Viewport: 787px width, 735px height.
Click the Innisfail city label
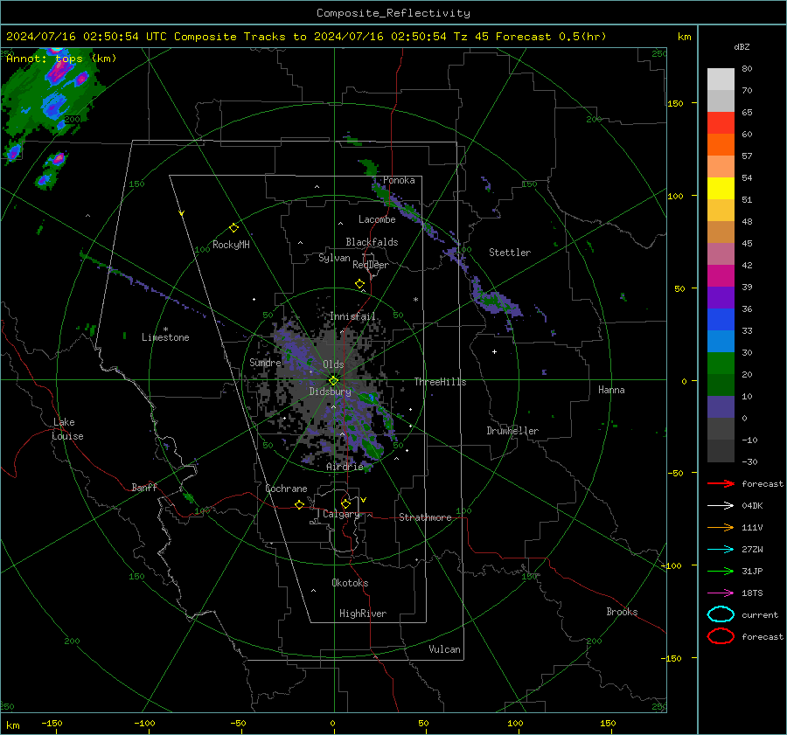tap(352, 316)
